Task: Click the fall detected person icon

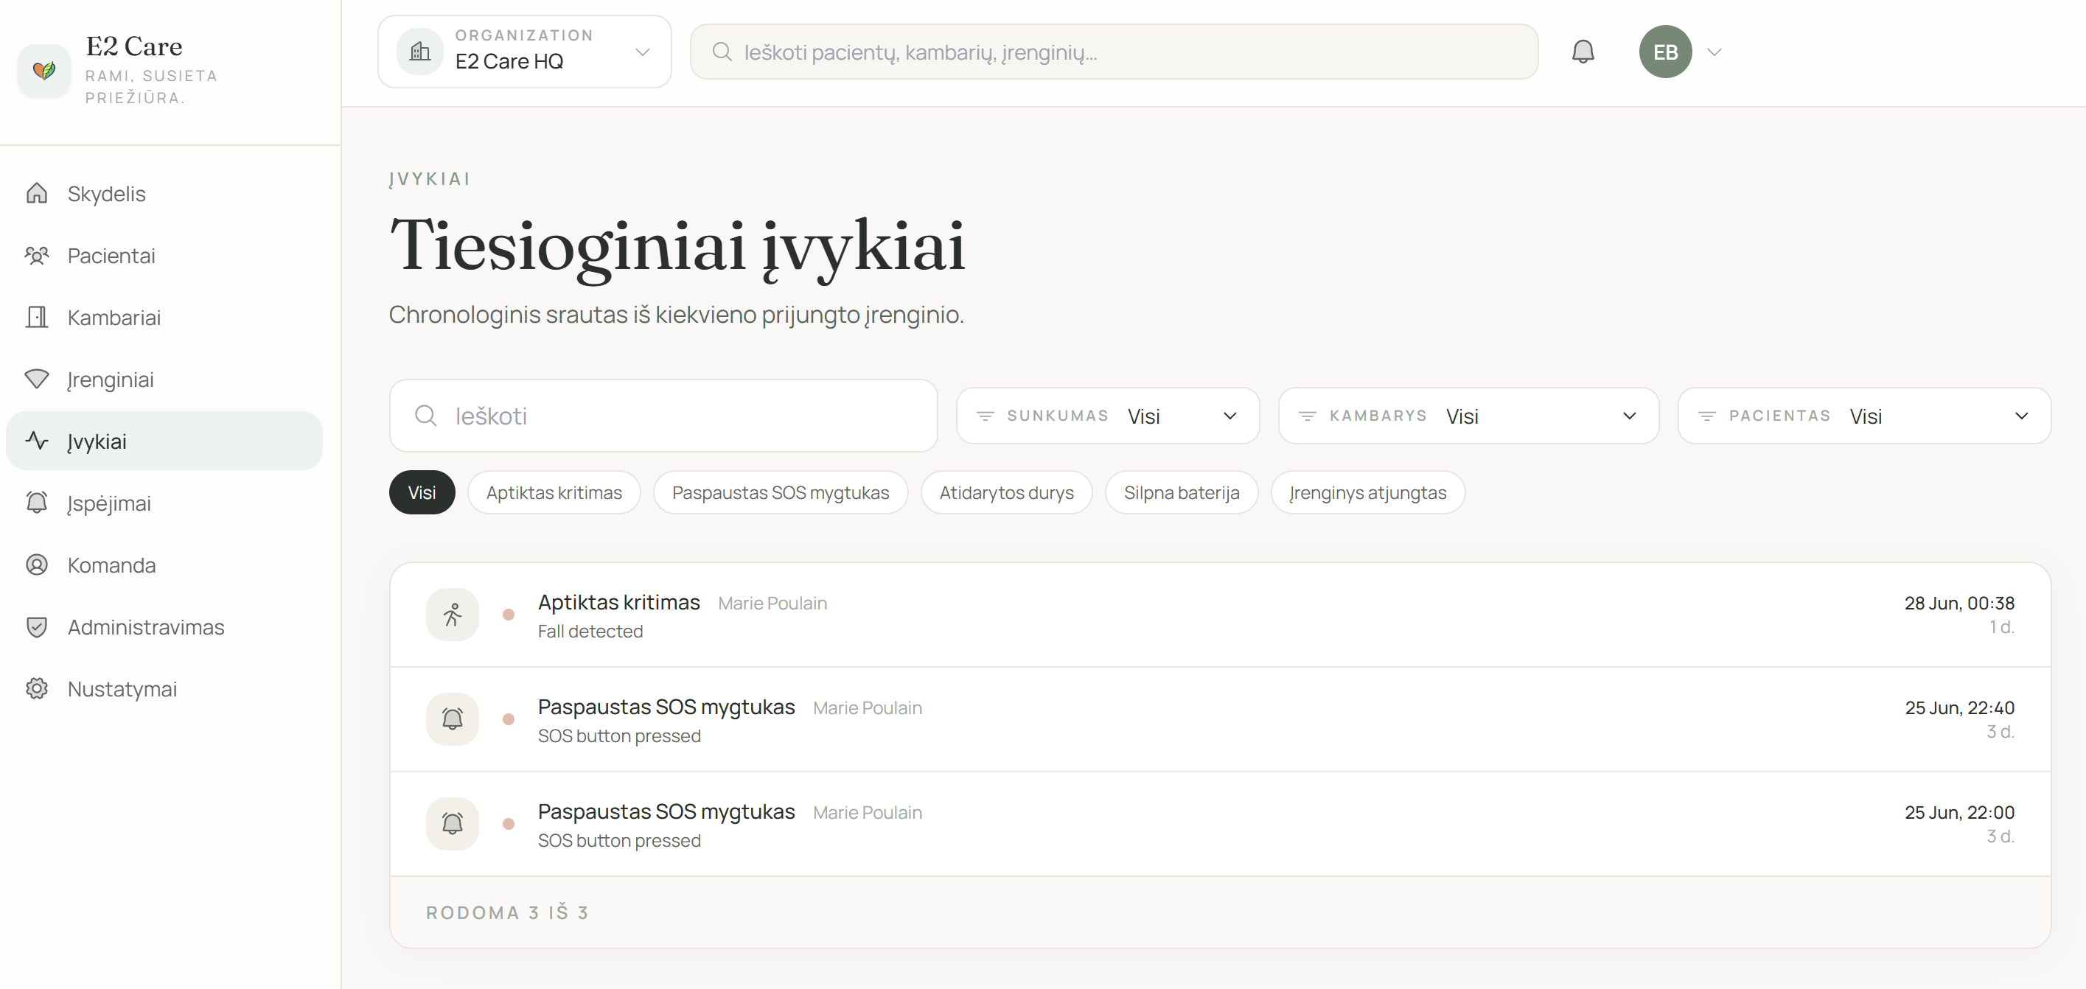Action: point(452,615)
